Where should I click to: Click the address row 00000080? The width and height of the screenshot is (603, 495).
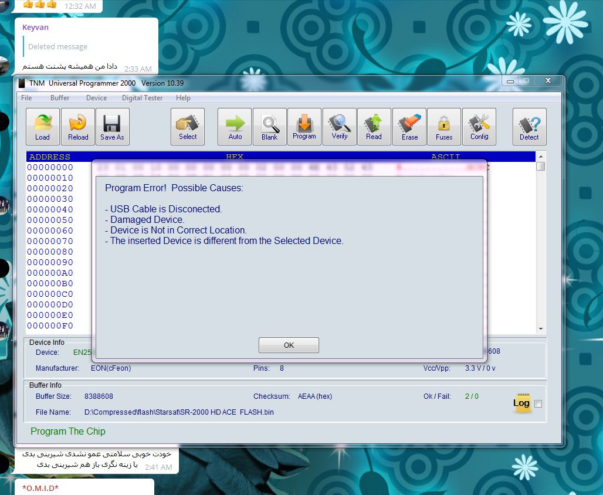click(x=50, y=252)
